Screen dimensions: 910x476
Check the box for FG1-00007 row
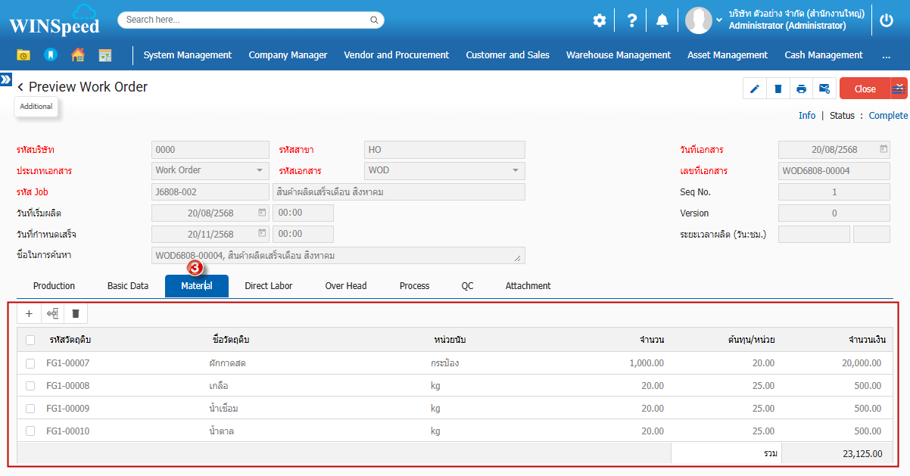click(x=30, y=363)
